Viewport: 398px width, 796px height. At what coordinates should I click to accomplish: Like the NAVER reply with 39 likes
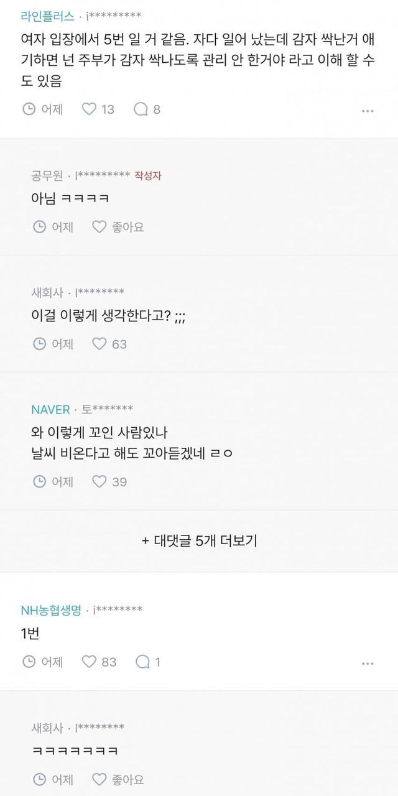point(99,481)
